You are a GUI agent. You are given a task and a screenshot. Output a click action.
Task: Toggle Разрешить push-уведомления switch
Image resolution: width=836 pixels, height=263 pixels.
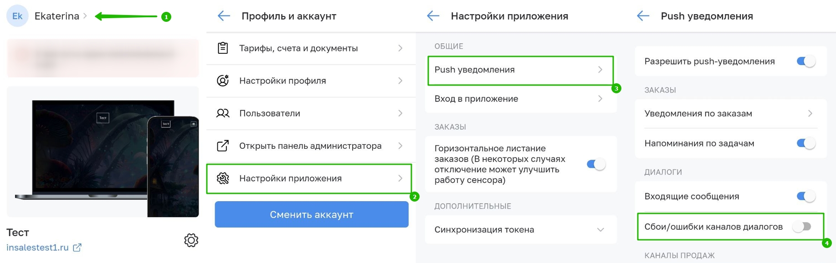click(805, 61)
